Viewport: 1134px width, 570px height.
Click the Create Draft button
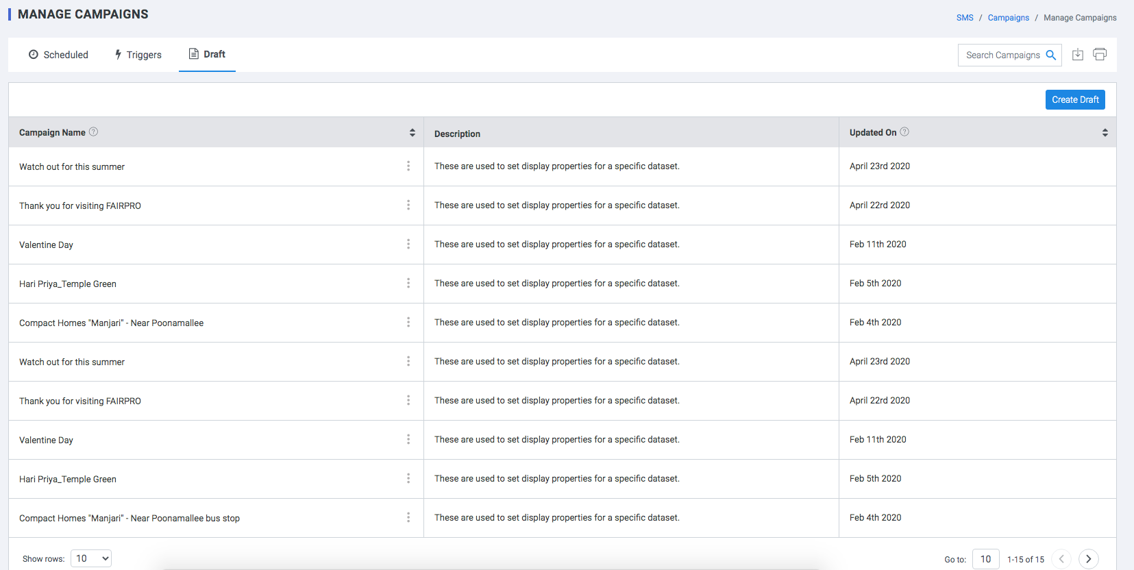1075,100
